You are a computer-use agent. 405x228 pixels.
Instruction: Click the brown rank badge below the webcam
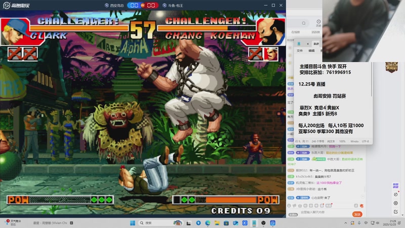(391, 67)
